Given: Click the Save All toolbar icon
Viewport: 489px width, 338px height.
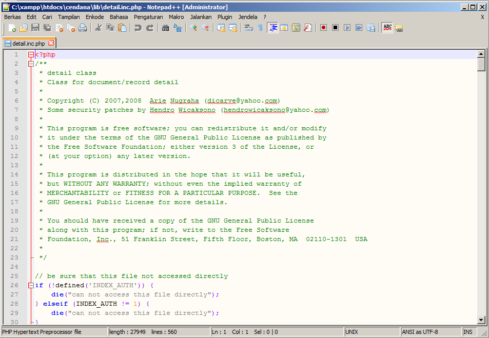Looking at the screenshot, I should (x=47, y=28).
